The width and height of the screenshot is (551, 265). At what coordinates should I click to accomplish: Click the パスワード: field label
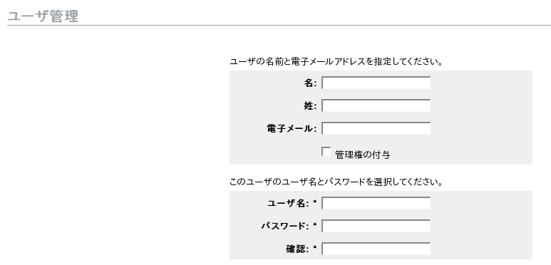[285, 226]
